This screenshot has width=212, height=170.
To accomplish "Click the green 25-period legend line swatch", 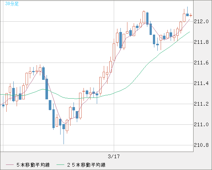I will [x=60, y=165].
